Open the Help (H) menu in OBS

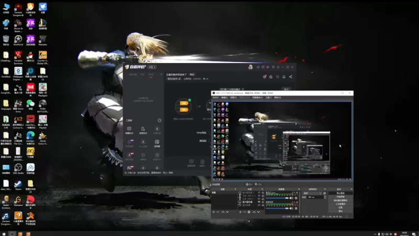click(x=278, y=98)
